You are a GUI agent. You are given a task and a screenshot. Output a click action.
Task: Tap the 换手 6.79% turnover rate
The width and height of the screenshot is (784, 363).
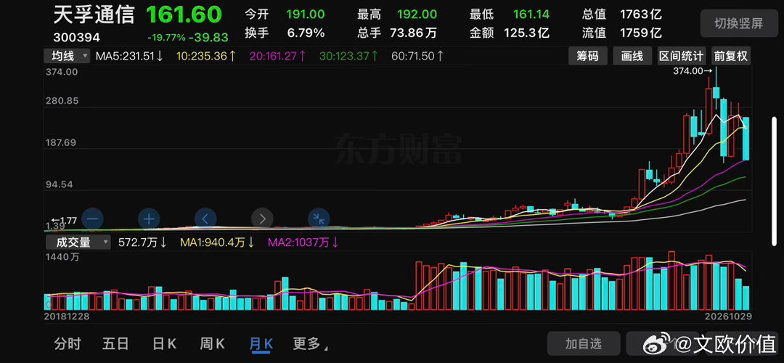coord(285,33)
